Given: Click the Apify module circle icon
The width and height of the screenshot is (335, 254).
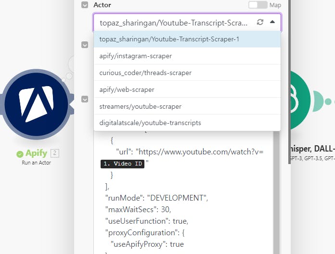Looking at the screenshot, I should click(36, 104).
